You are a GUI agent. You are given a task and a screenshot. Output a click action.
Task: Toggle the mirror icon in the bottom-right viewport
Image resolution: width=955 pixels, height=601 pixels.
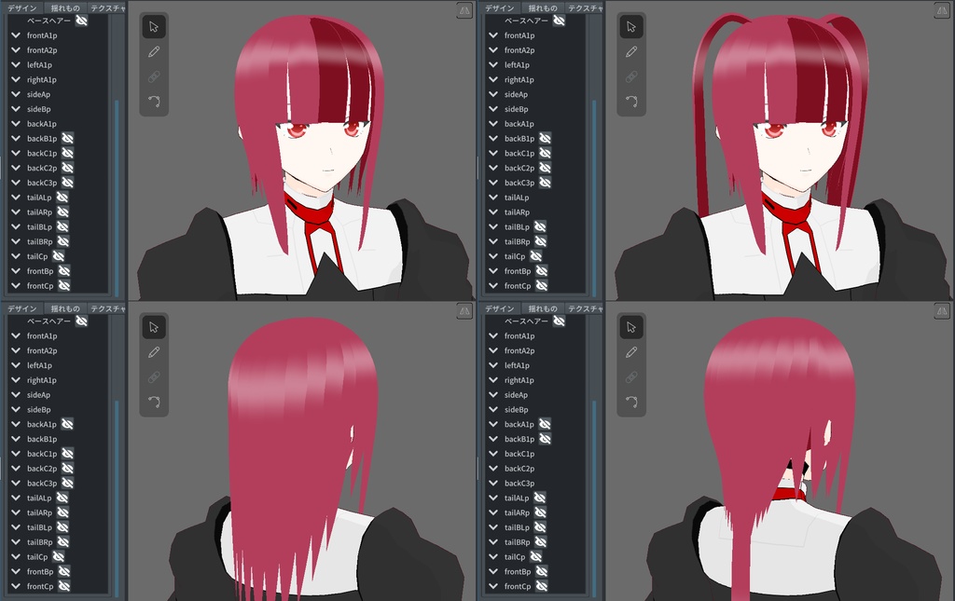click(x=942, y=311)
